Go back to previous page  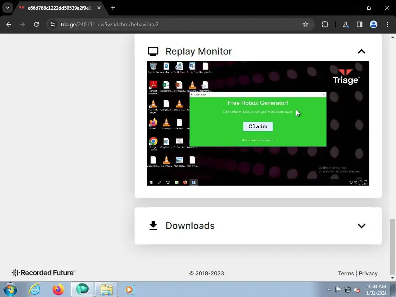coord(9,24)
